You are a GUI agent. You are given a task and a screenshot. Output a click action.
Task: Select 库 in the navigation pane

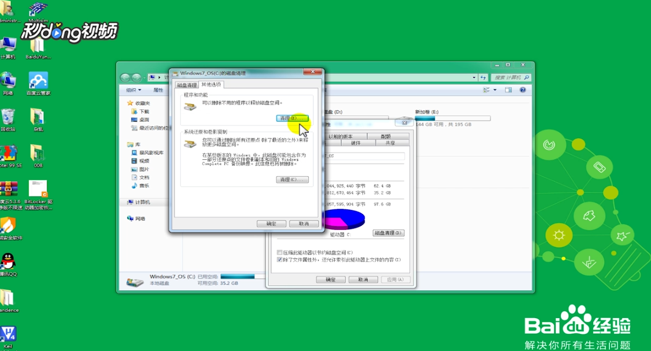pyautogui.click(x=134, y=144)
